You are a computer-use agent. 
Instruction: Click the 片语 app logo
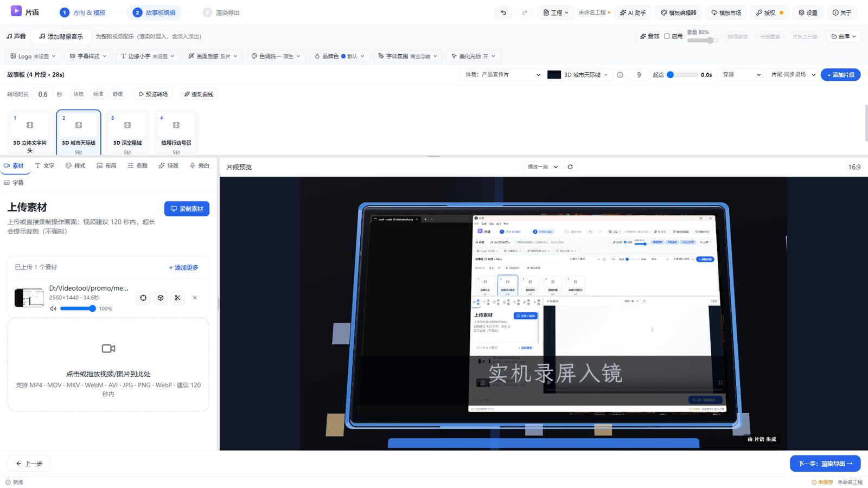[16, 11]
